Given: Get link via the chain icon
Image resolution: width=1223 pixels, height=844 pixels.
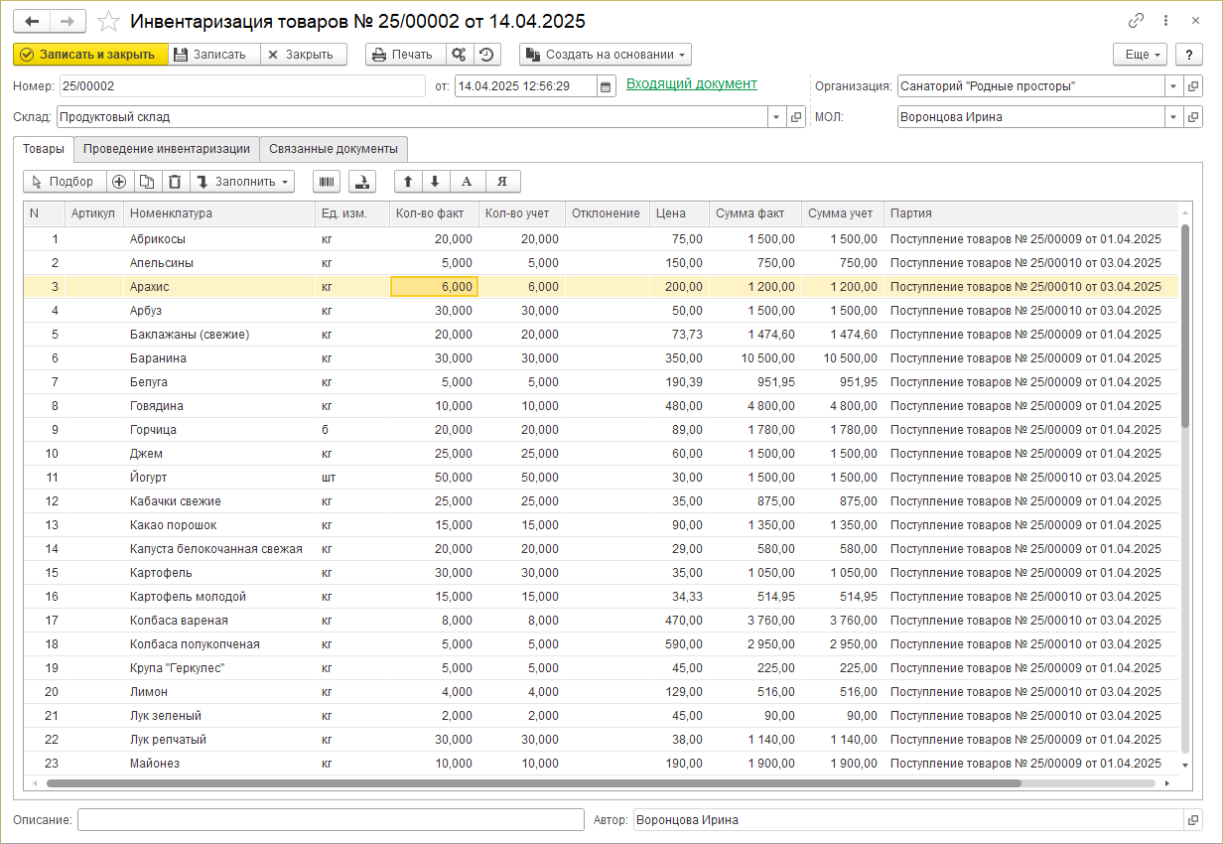Looking at the screenshot, I should tap(1136, 21).
